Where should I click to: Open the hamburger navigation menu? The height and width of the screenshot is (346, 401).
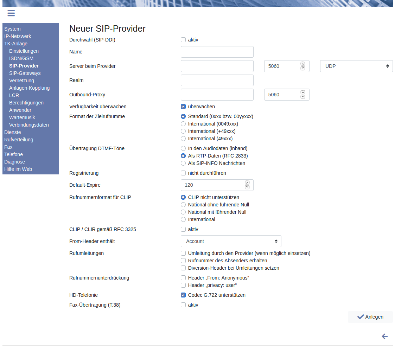tap(11, 13)
